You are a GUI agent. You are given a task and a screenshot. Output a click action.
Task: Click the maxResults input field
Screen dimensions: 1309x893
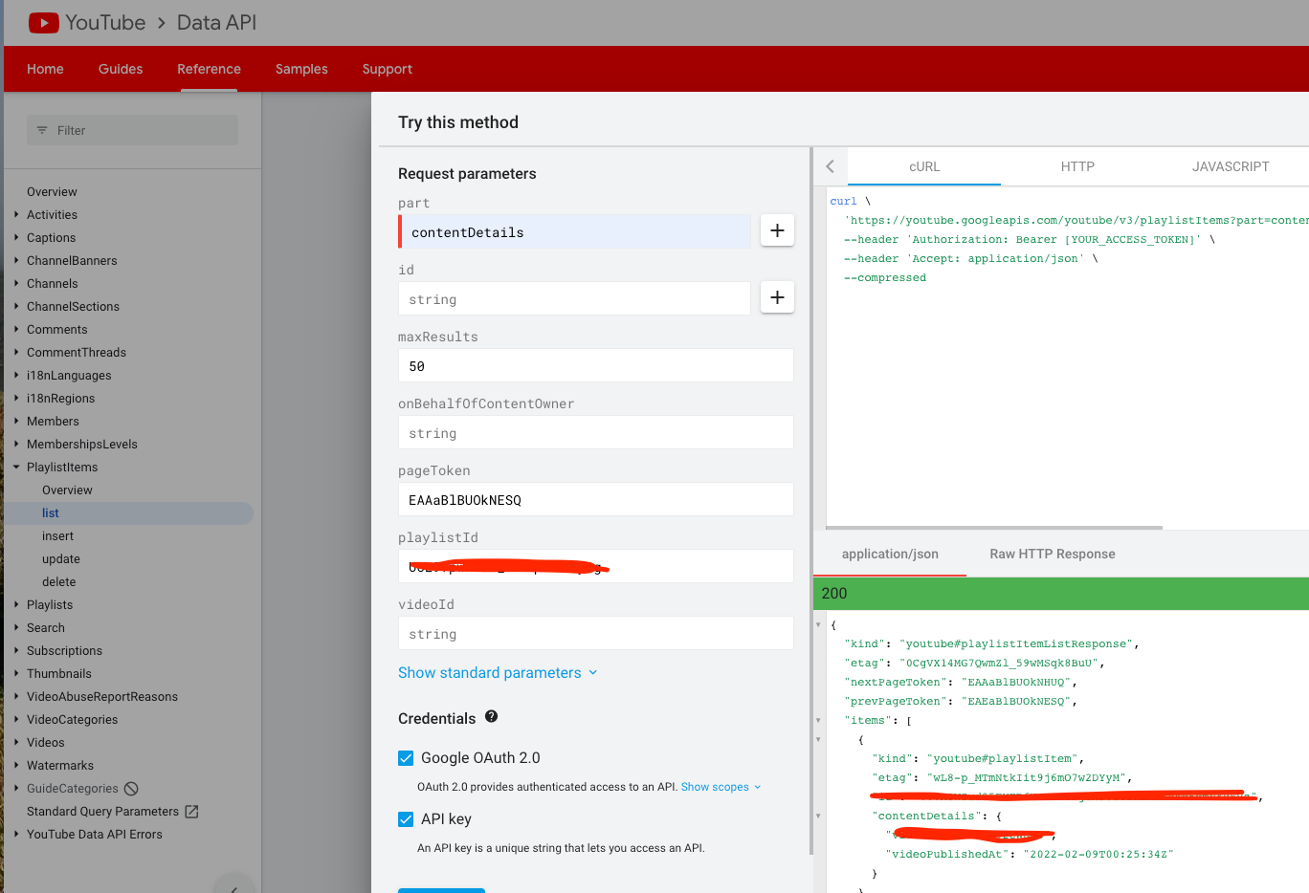[595, 365]
